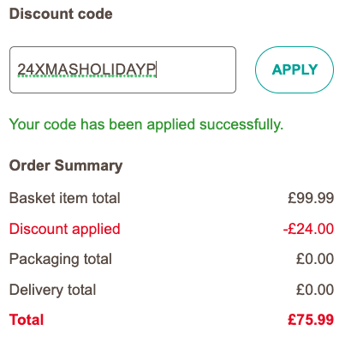The height and width of the screenshot is (342, 345).
Task: Click the APPLY button
Action: click(294, 69)
